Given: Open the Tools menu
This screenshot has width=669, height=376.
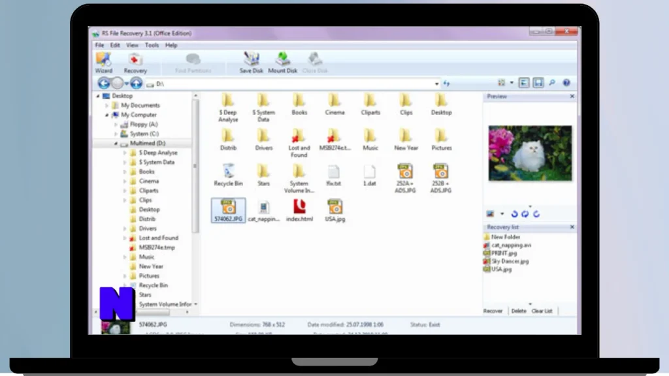Looking at the screenshot, I should pyautogui.click(x=152, y=45).
